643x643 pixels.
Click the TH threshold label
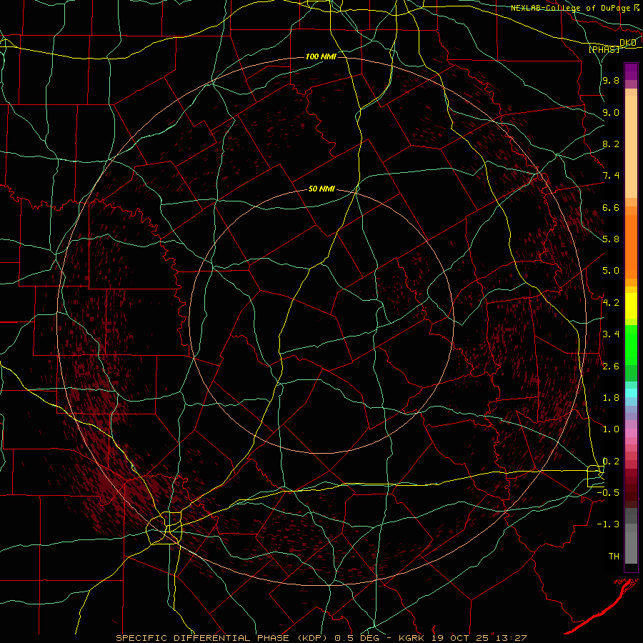click(614, 557)
